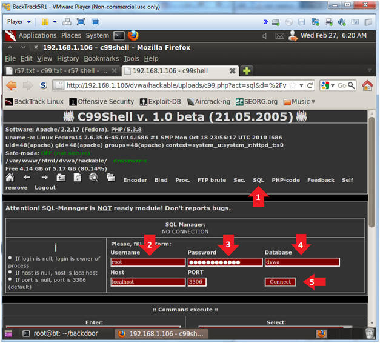Click the mail envelope panel icon
Image resolution: width=380 pixels, height=343 pixels.
tap(279, 36)
